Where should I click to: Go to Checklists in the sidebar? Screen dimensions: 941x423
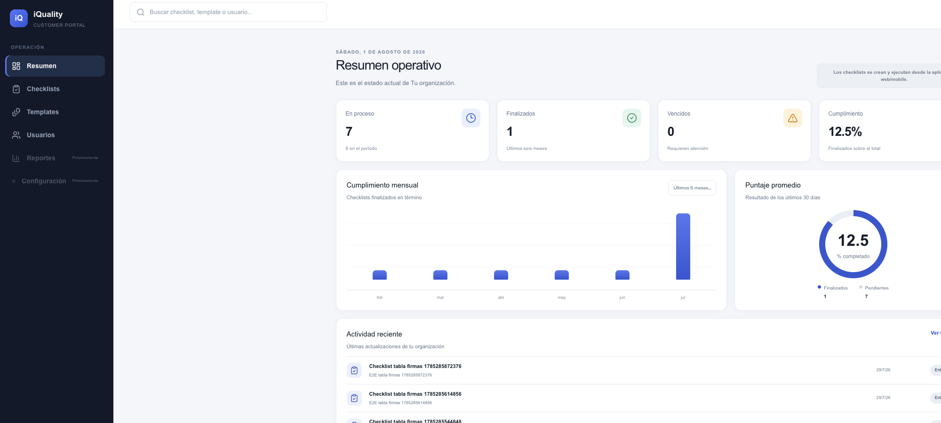55,89
